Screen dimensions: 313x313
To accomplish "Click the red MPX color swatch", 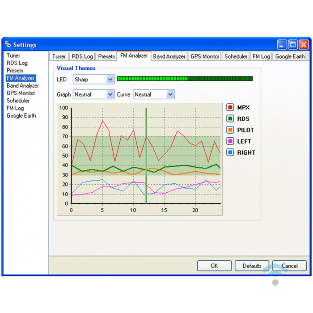I will (x=230, y=107).
